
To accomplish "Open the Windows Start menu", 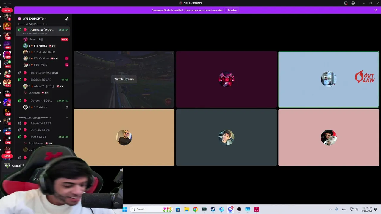I will pyautogui.click(x=125, y=209).
